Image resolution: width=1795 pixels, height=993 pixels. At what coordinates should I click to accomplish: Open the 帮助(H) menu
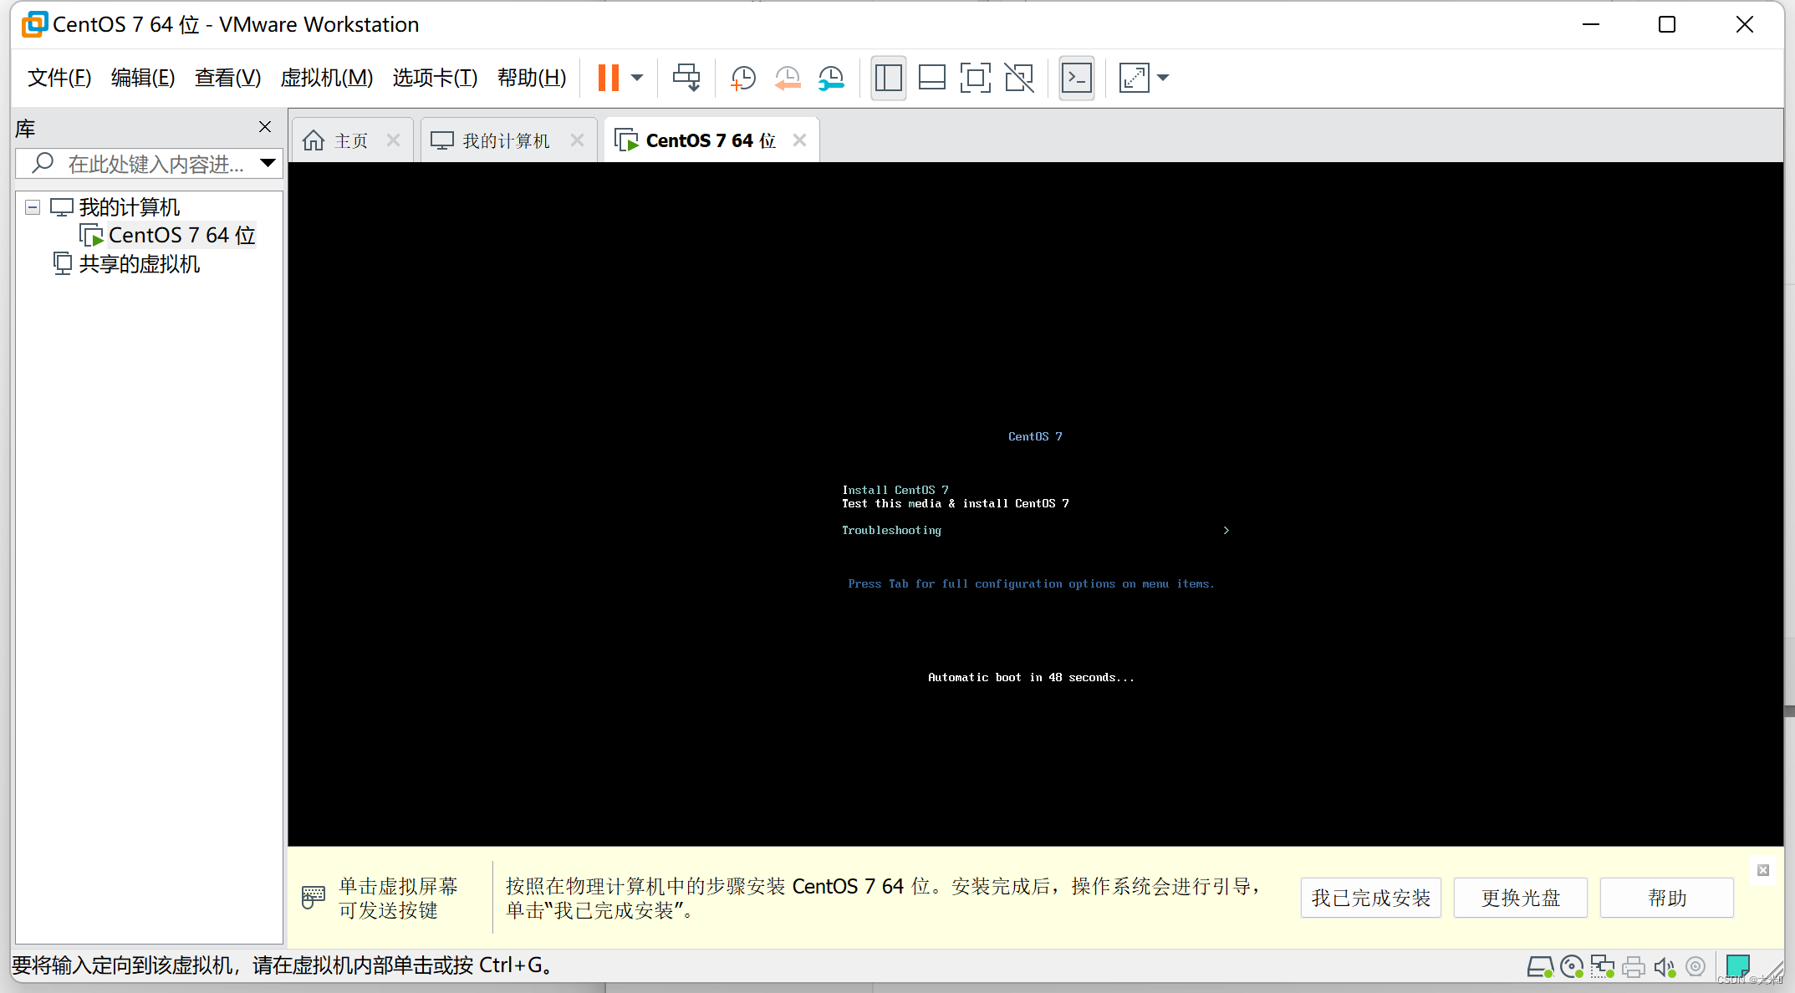point(532,78)
